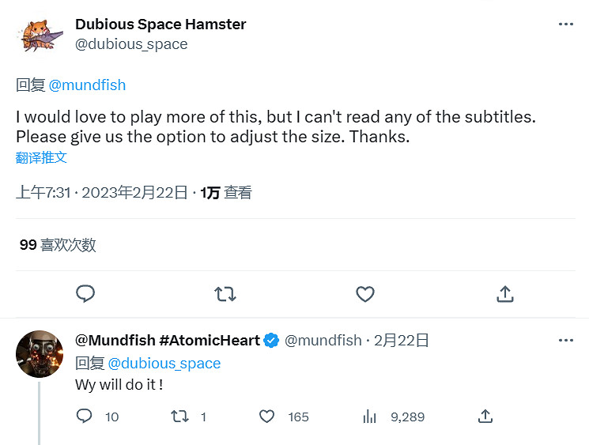
Task: Open more options for the main tweet
Action: [566, 25]
